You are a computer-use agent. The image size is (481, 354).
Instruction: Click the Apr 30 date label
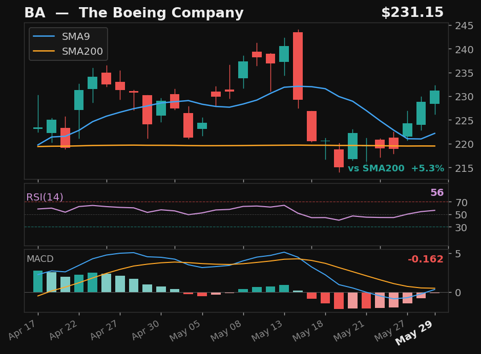[x=145, y=330]
